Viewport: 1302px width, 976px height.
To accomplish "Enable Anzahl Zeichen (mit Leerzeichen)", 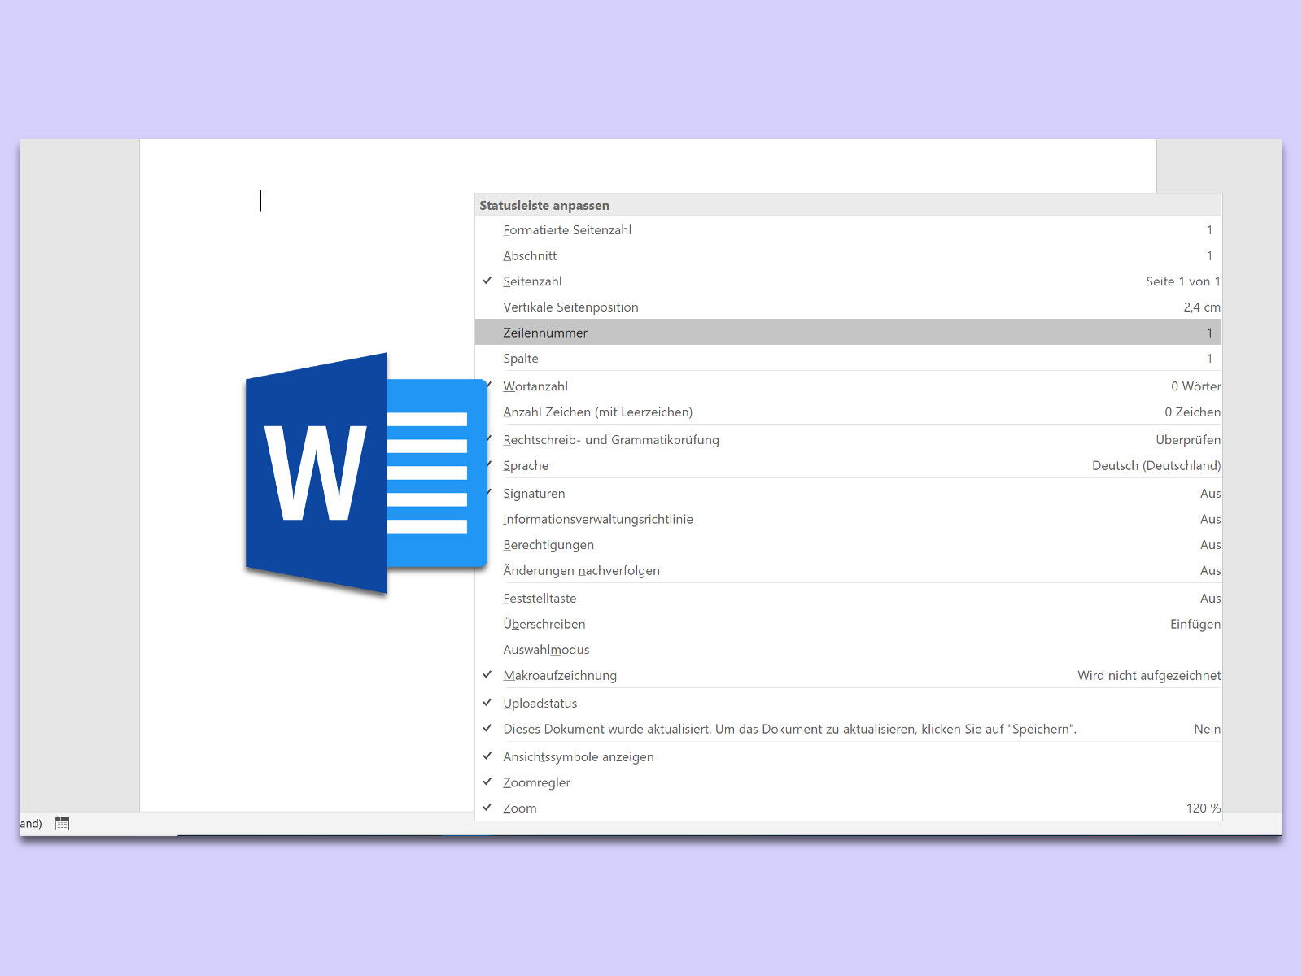I will (848, 412).
